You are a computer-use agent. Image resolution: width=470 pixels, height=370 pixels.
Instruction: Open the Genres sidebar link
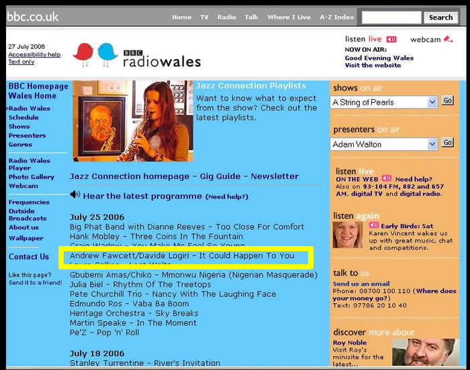coord(20,144)
